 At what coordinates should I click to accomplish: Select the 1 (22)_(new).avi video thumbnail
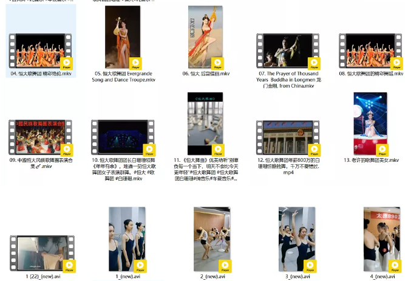coord(42,253)
